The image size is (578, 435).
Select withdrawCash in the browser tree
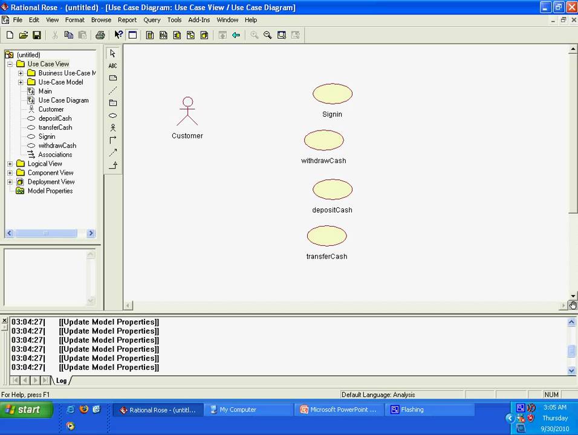(57, 146)
